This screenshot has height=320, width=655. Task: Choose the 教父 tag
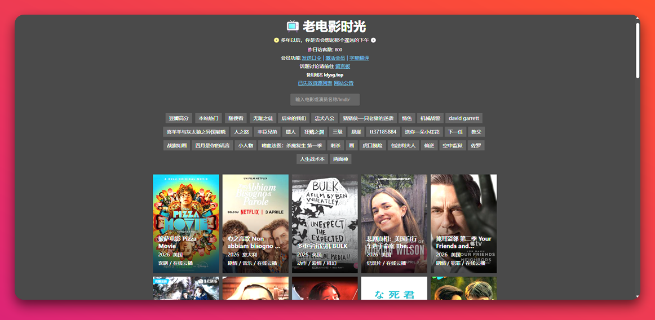pyautogui.click(x=476, y=132)
